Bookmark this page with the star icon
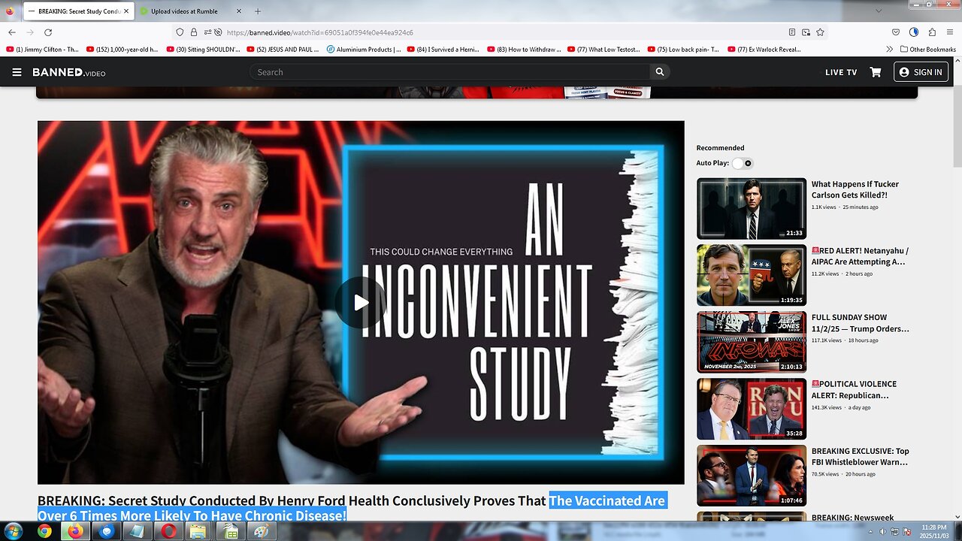Viewport: 962px width, 541px height. click(x=820, y=32)
